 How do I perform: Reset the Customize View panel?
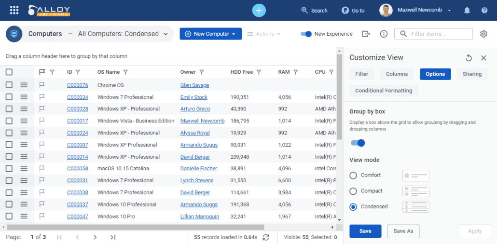coord(469,58)
